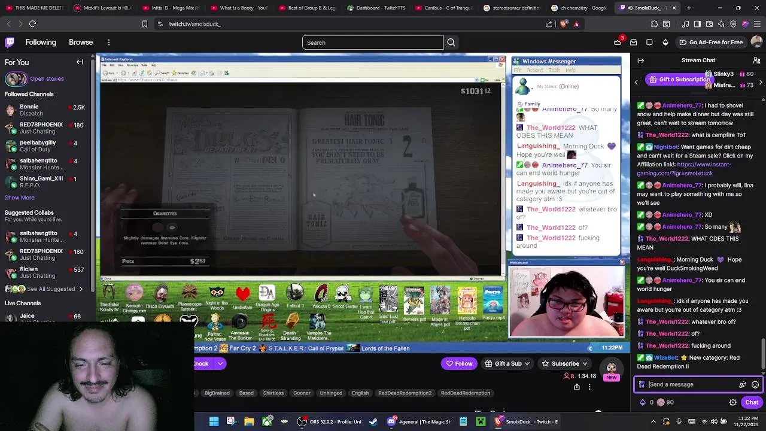Toggle the browser sidebar panel icon
This screenshot has width=766, height=431.
click(x=697, y=24)
